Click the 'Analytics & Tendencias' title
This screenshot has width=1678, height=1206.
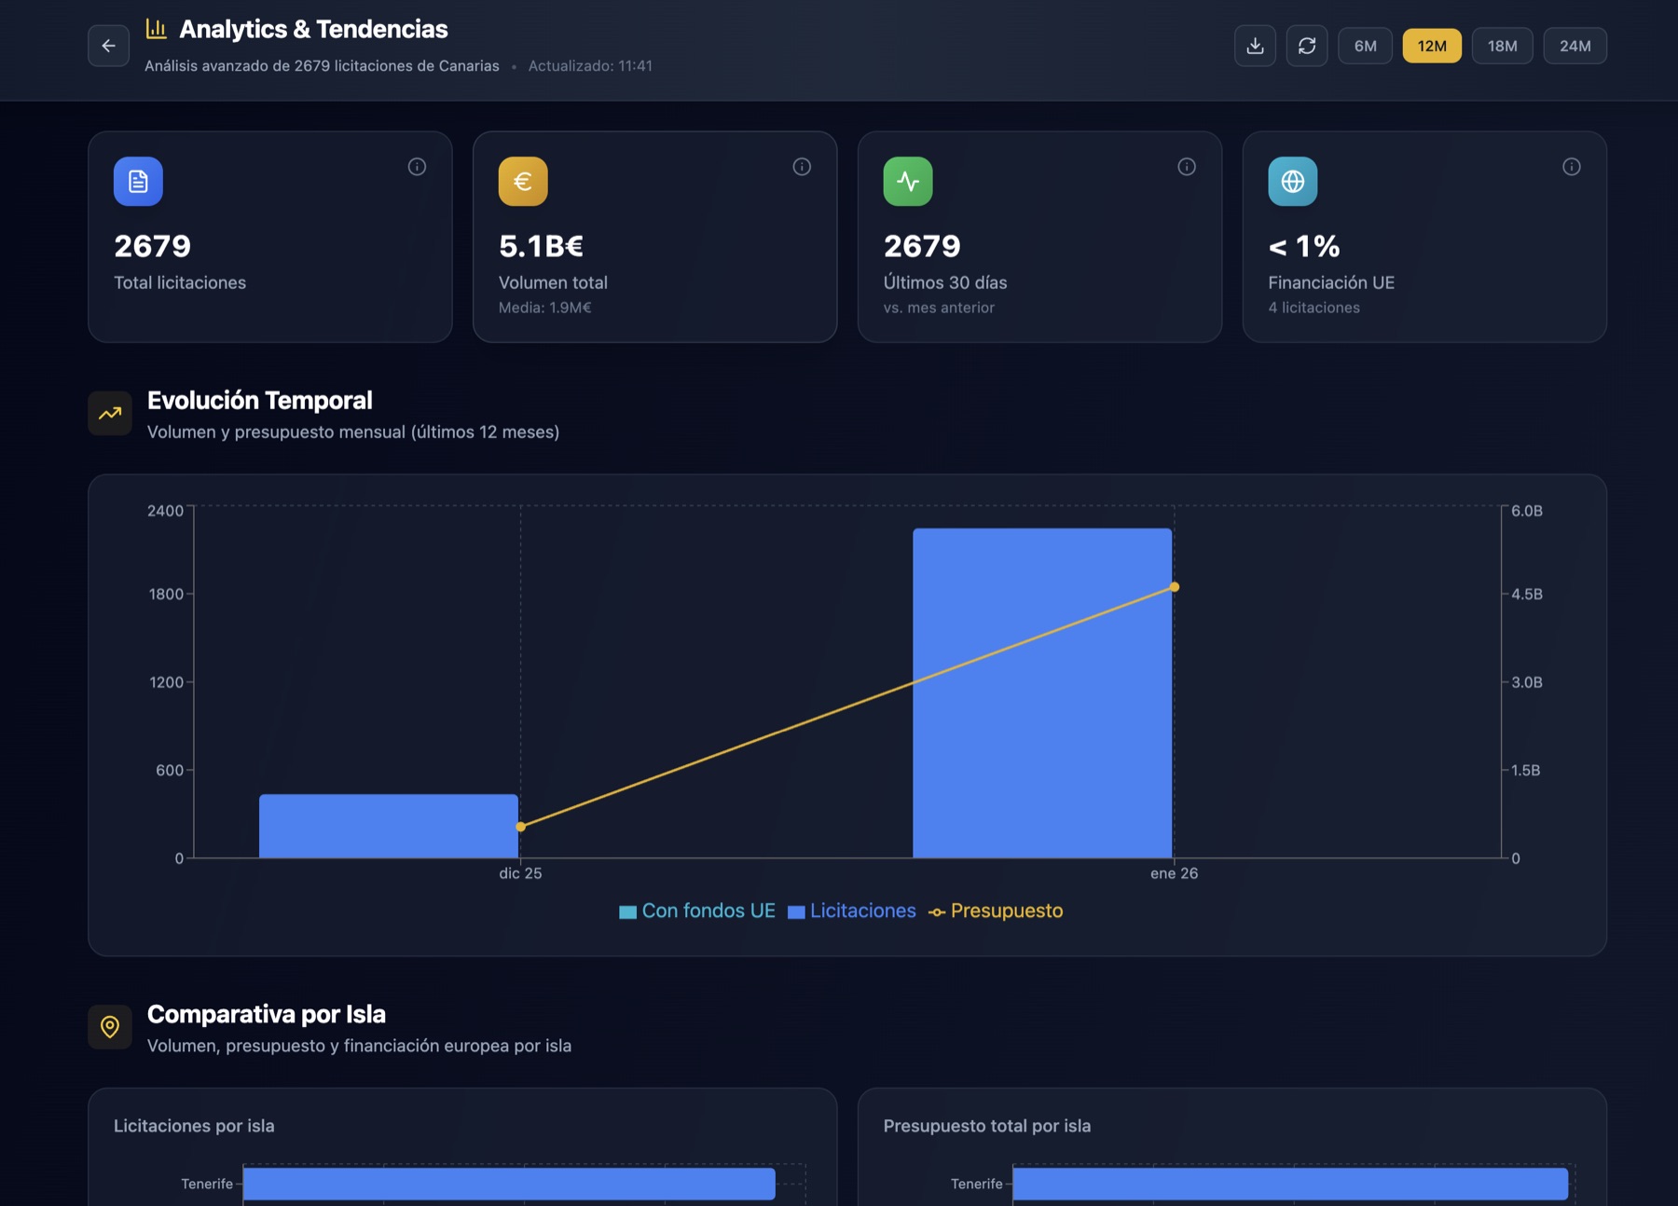[313, 29]
